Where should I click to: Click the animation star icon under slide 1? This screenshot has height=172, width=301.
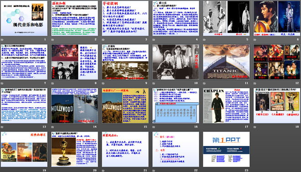pos(2,40)
